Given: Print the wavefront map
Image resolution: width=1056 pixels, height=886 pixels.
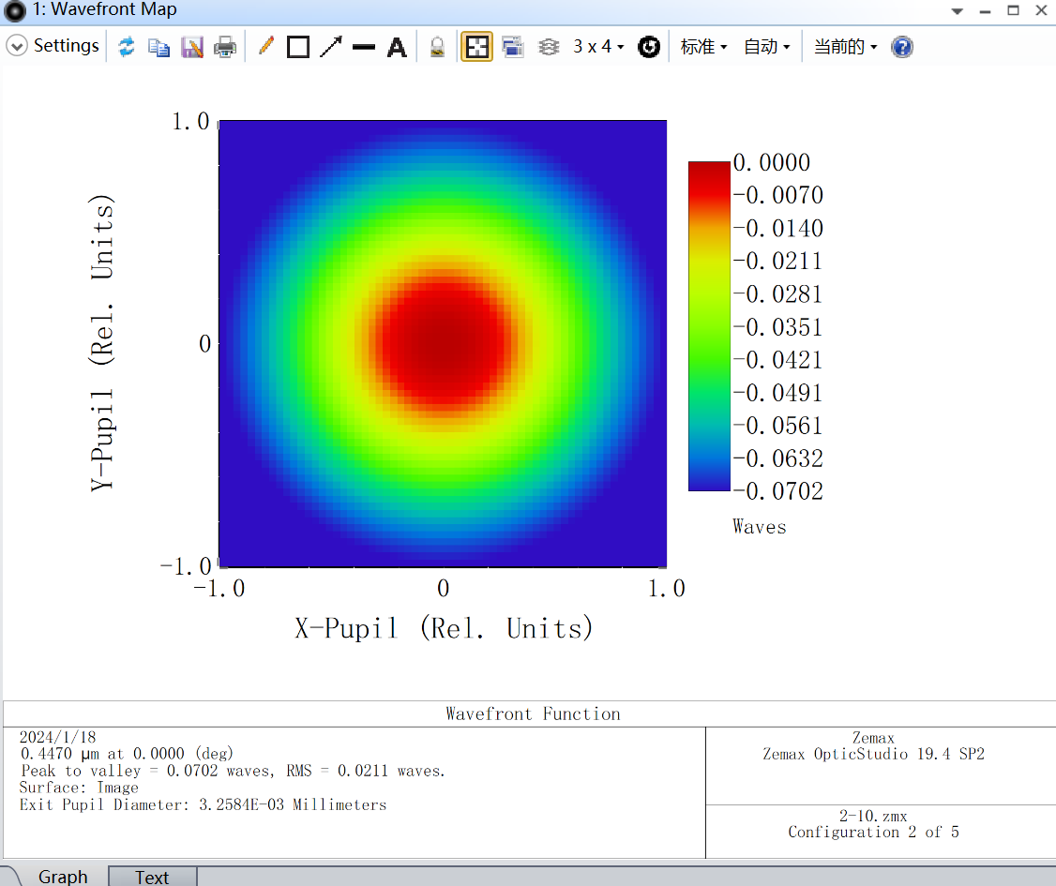Looking at the screenshot, I should click(225, 47).
